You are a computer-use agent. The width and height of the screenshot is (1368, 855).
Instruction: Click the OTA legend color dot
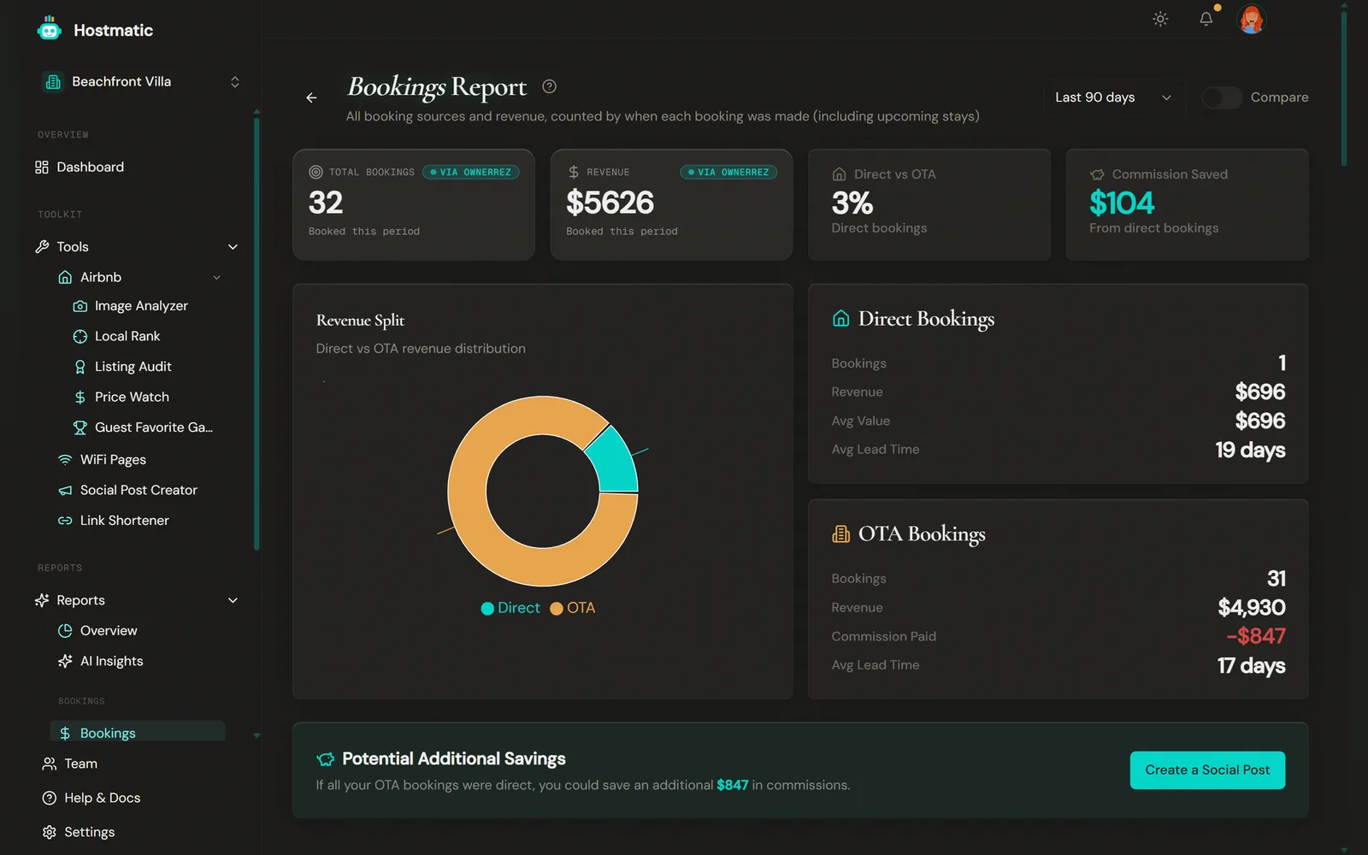tap(557, 609)
